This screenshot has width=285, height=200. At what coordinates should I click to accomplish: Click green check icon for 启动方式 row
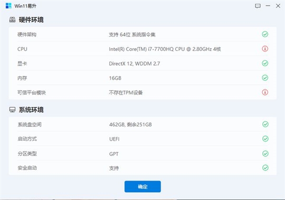point(266,139)
